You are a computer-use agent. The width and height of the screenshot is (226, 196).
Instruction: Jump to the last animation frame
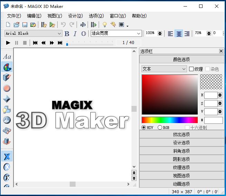(x=60, y=43)
